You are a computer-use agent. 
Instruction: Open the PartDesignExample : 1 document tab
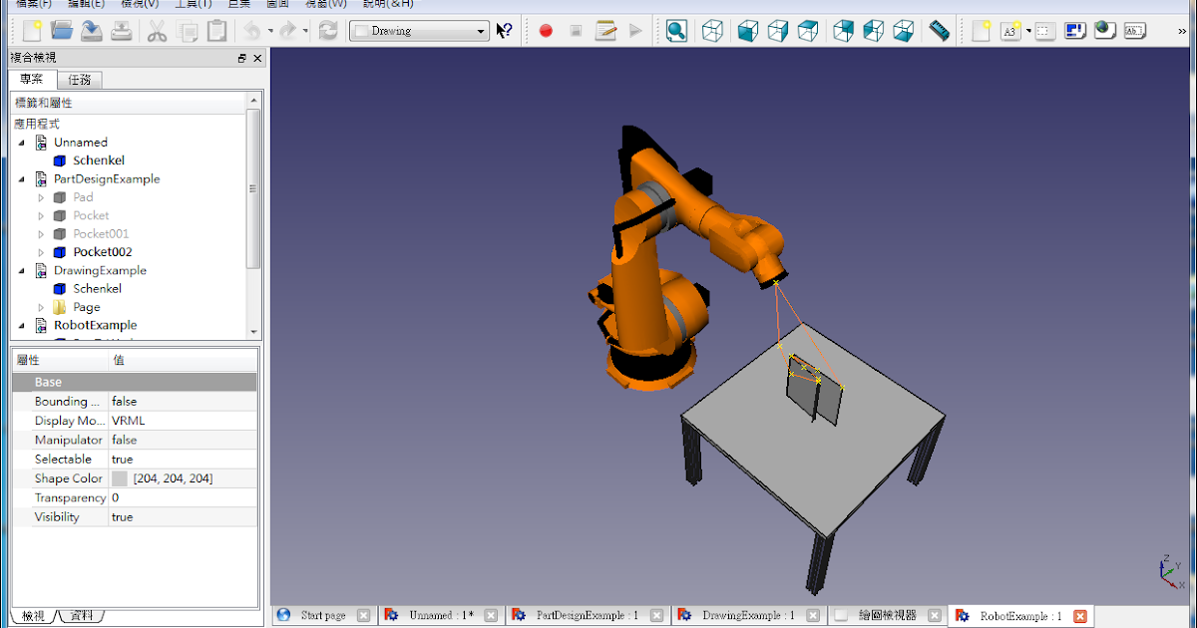click(x=588, y=615)
